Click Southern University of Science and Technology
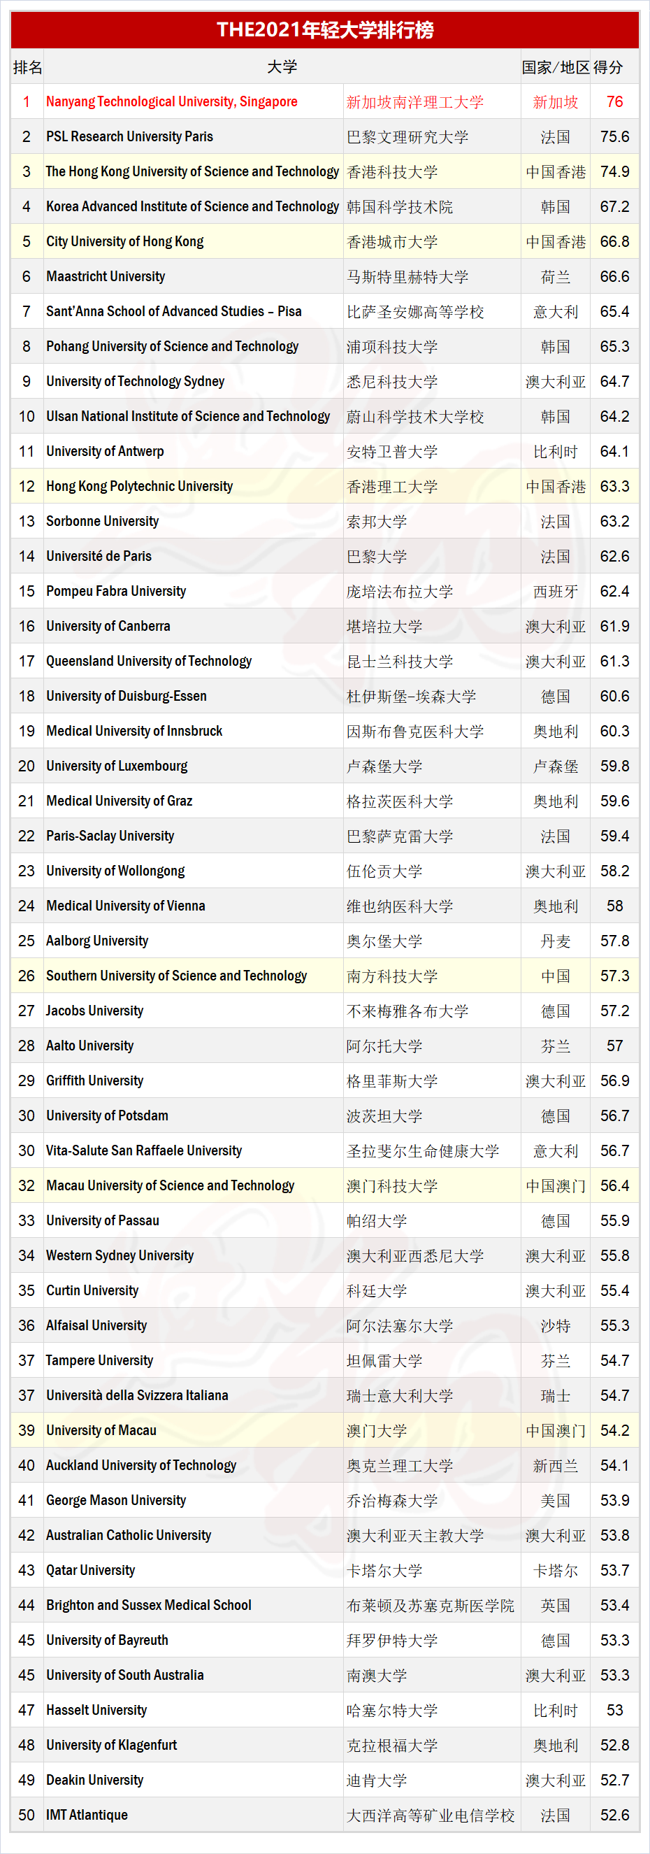This screenshot has height=1854, width=650. click(x=194, y=976)
